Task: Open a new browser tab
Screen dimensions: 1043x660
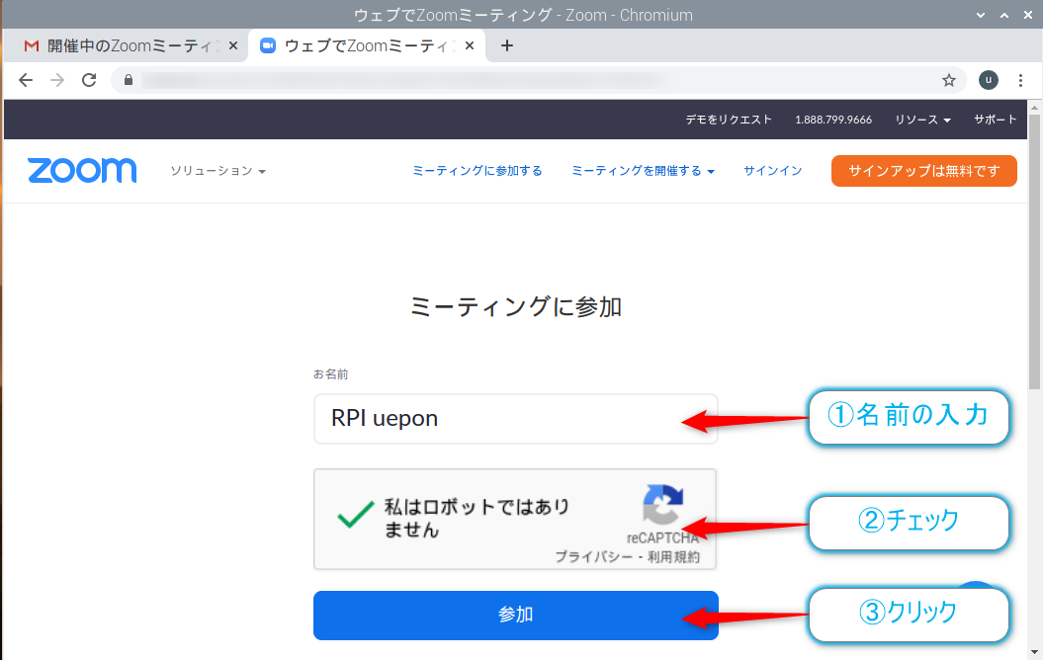Action: tap(507, 45)
